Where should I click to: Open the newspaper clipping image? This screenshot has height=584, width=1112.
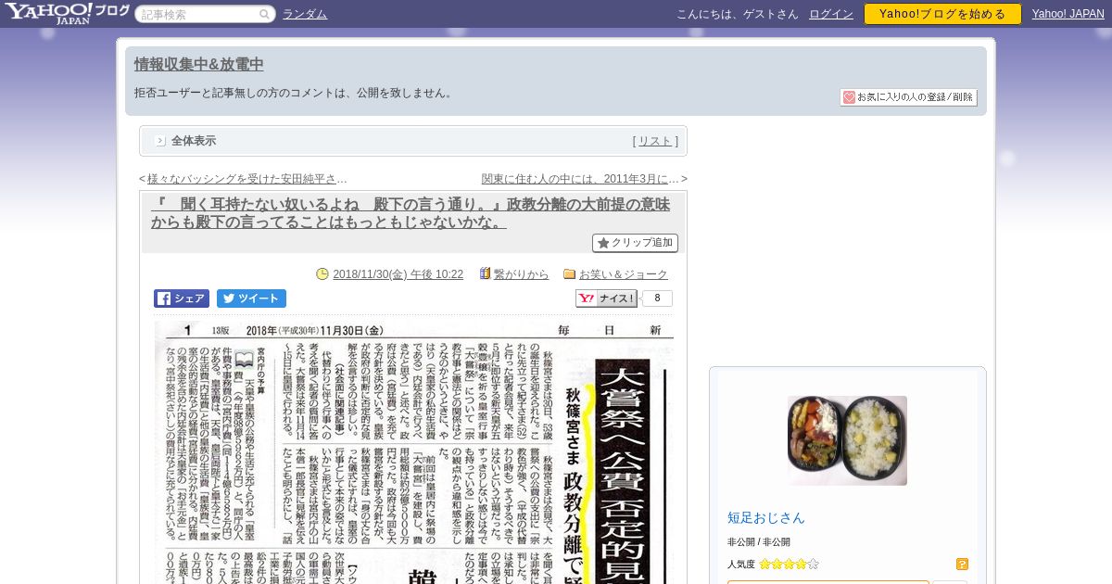tap(413, 451)
